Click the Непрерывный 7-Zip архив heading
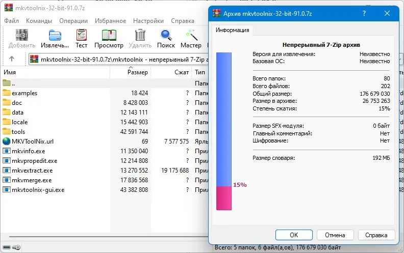The width and height of the screenshot is (404, 253). coord(321,45)
